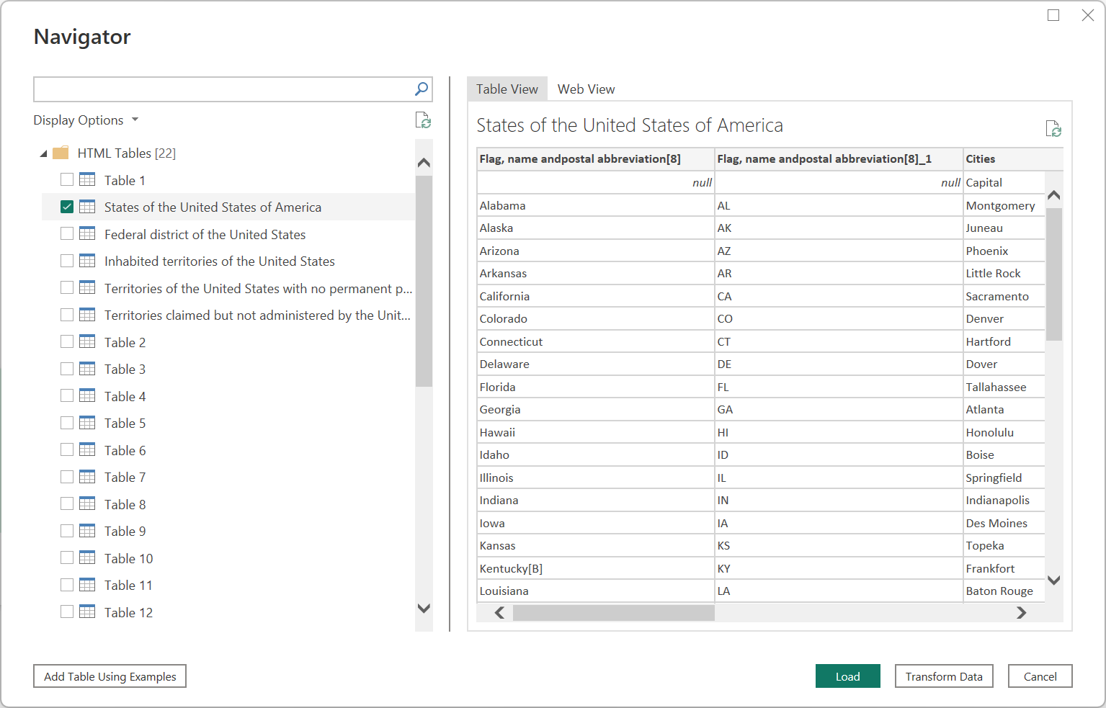Click preview horizontal scroll right arrow
Viewport: 1106px width, 708px height.
1021,613
